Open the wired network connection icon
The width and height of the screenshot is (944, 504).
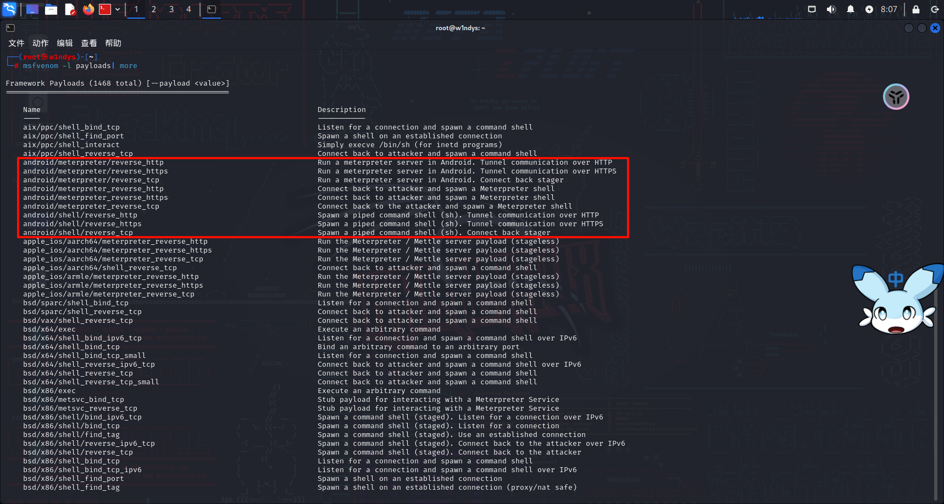pos(812,9)
